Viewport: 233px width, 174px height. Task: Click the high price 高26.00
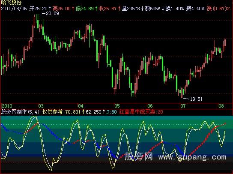pos(62,9)
